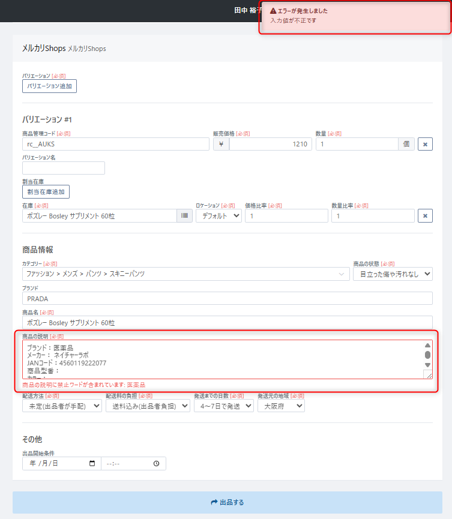Open the 発送までの日数 dropdown
452x519 pixels.
(224, 406)
